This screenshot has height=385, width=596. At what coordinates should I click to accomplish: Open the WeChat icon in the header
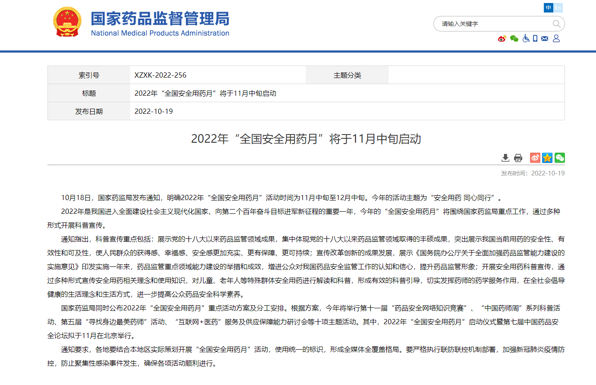[514, 39]
